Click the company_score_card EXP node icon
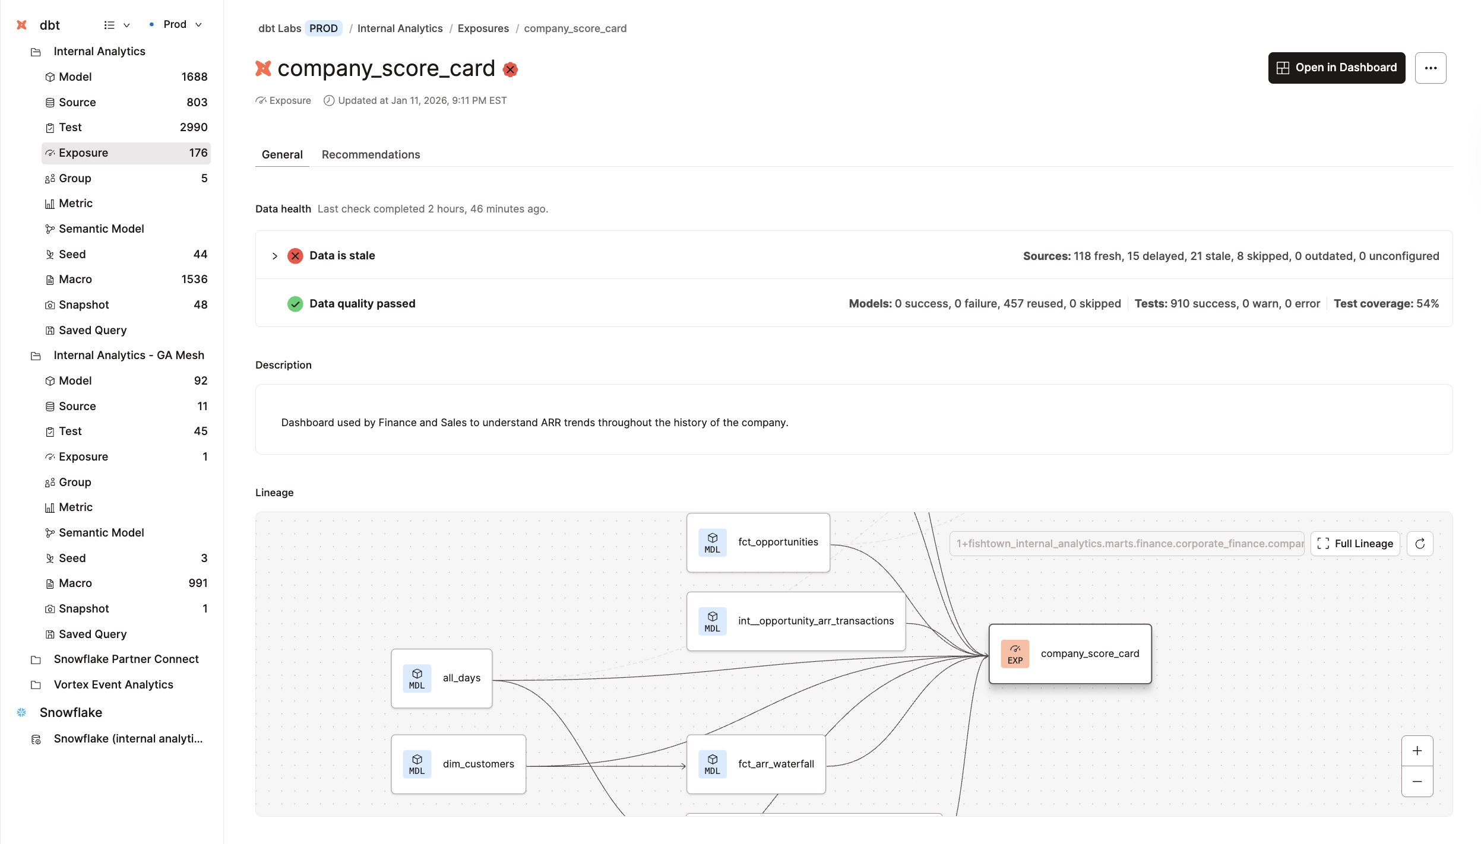 tap(1015, 653)
